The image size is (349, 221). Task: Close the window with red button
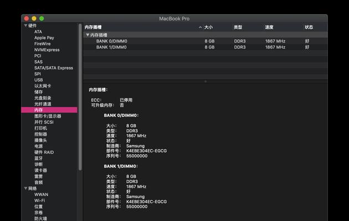click(27, 19)
